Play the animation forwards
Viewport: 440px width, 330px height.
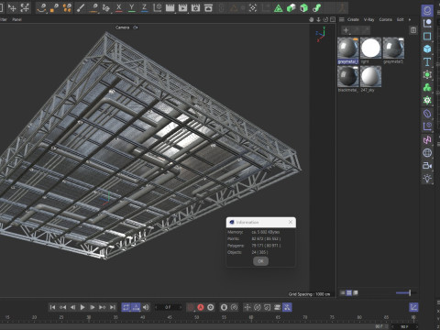click(x=82, y=307)
